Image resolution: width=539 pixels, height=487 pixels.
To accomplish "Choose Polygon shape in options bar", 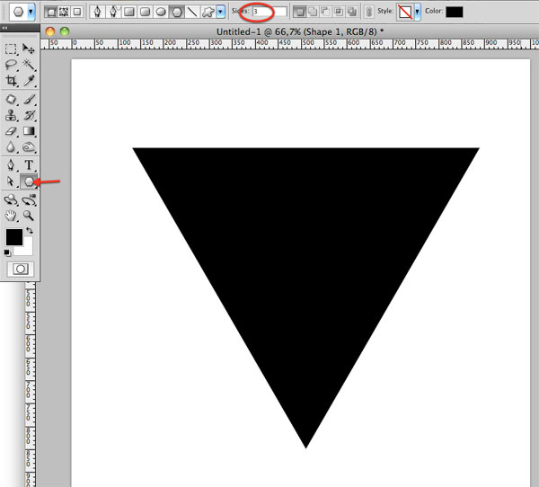I will tap(177, 12).
